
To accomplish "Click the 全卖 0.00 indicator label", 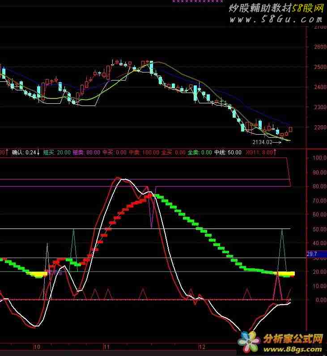I will (200, 153).
